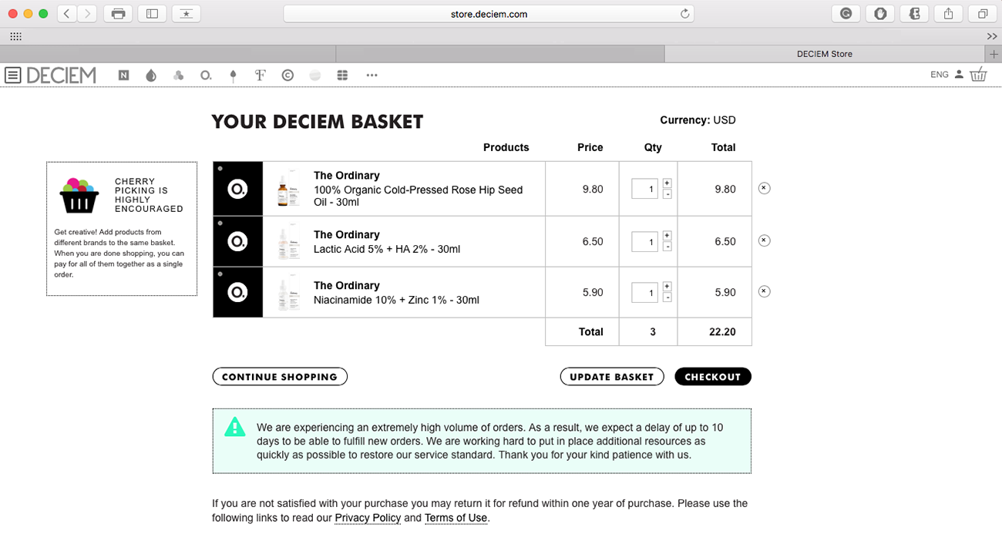Click the Niacinamide quantity field
Screen dimensions: 1002x551
[644, 292]
